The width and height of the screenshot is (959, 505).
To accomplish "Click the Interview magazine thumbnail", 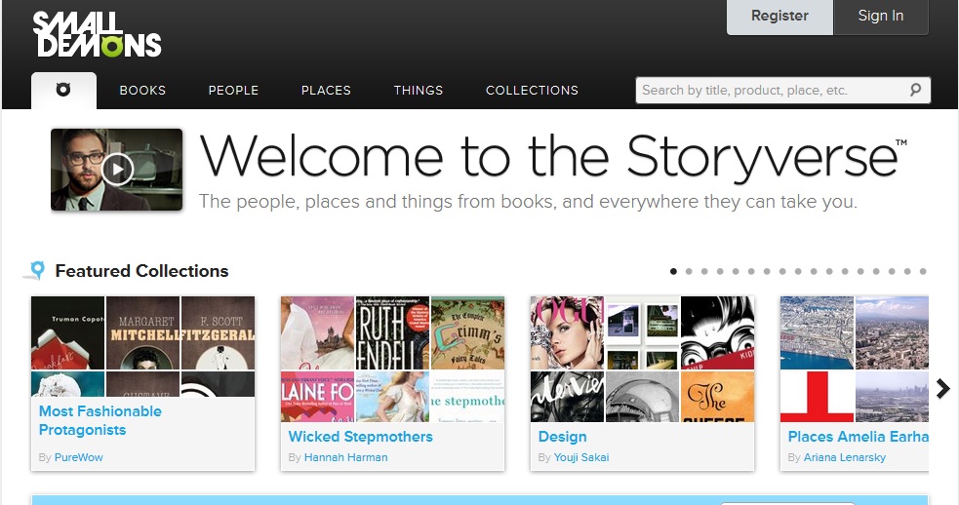I will [567, 396].
